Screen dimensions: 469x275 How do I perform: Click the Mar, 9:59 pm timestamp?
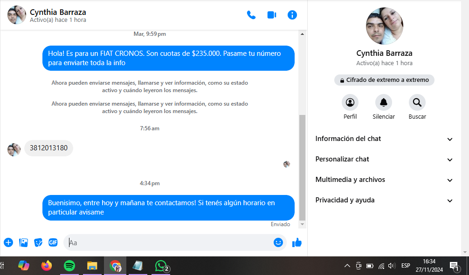(x=150, y=34)
